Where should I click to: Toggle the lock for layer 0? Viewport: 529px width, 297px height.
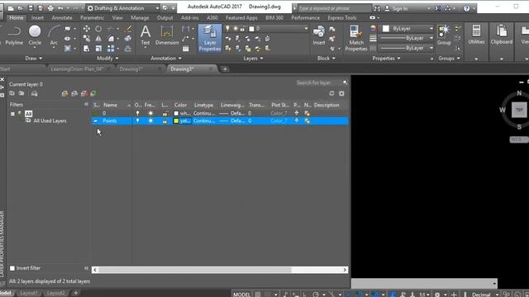click(164, 113)
